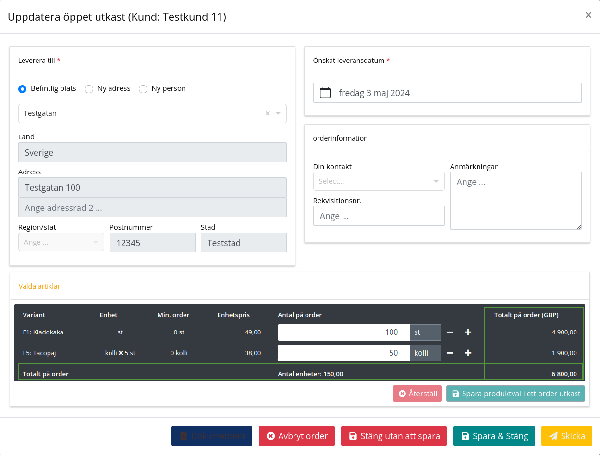Select the Befintlig plats radio button
The height and width of the screenshot is (455, 600).
22,89
